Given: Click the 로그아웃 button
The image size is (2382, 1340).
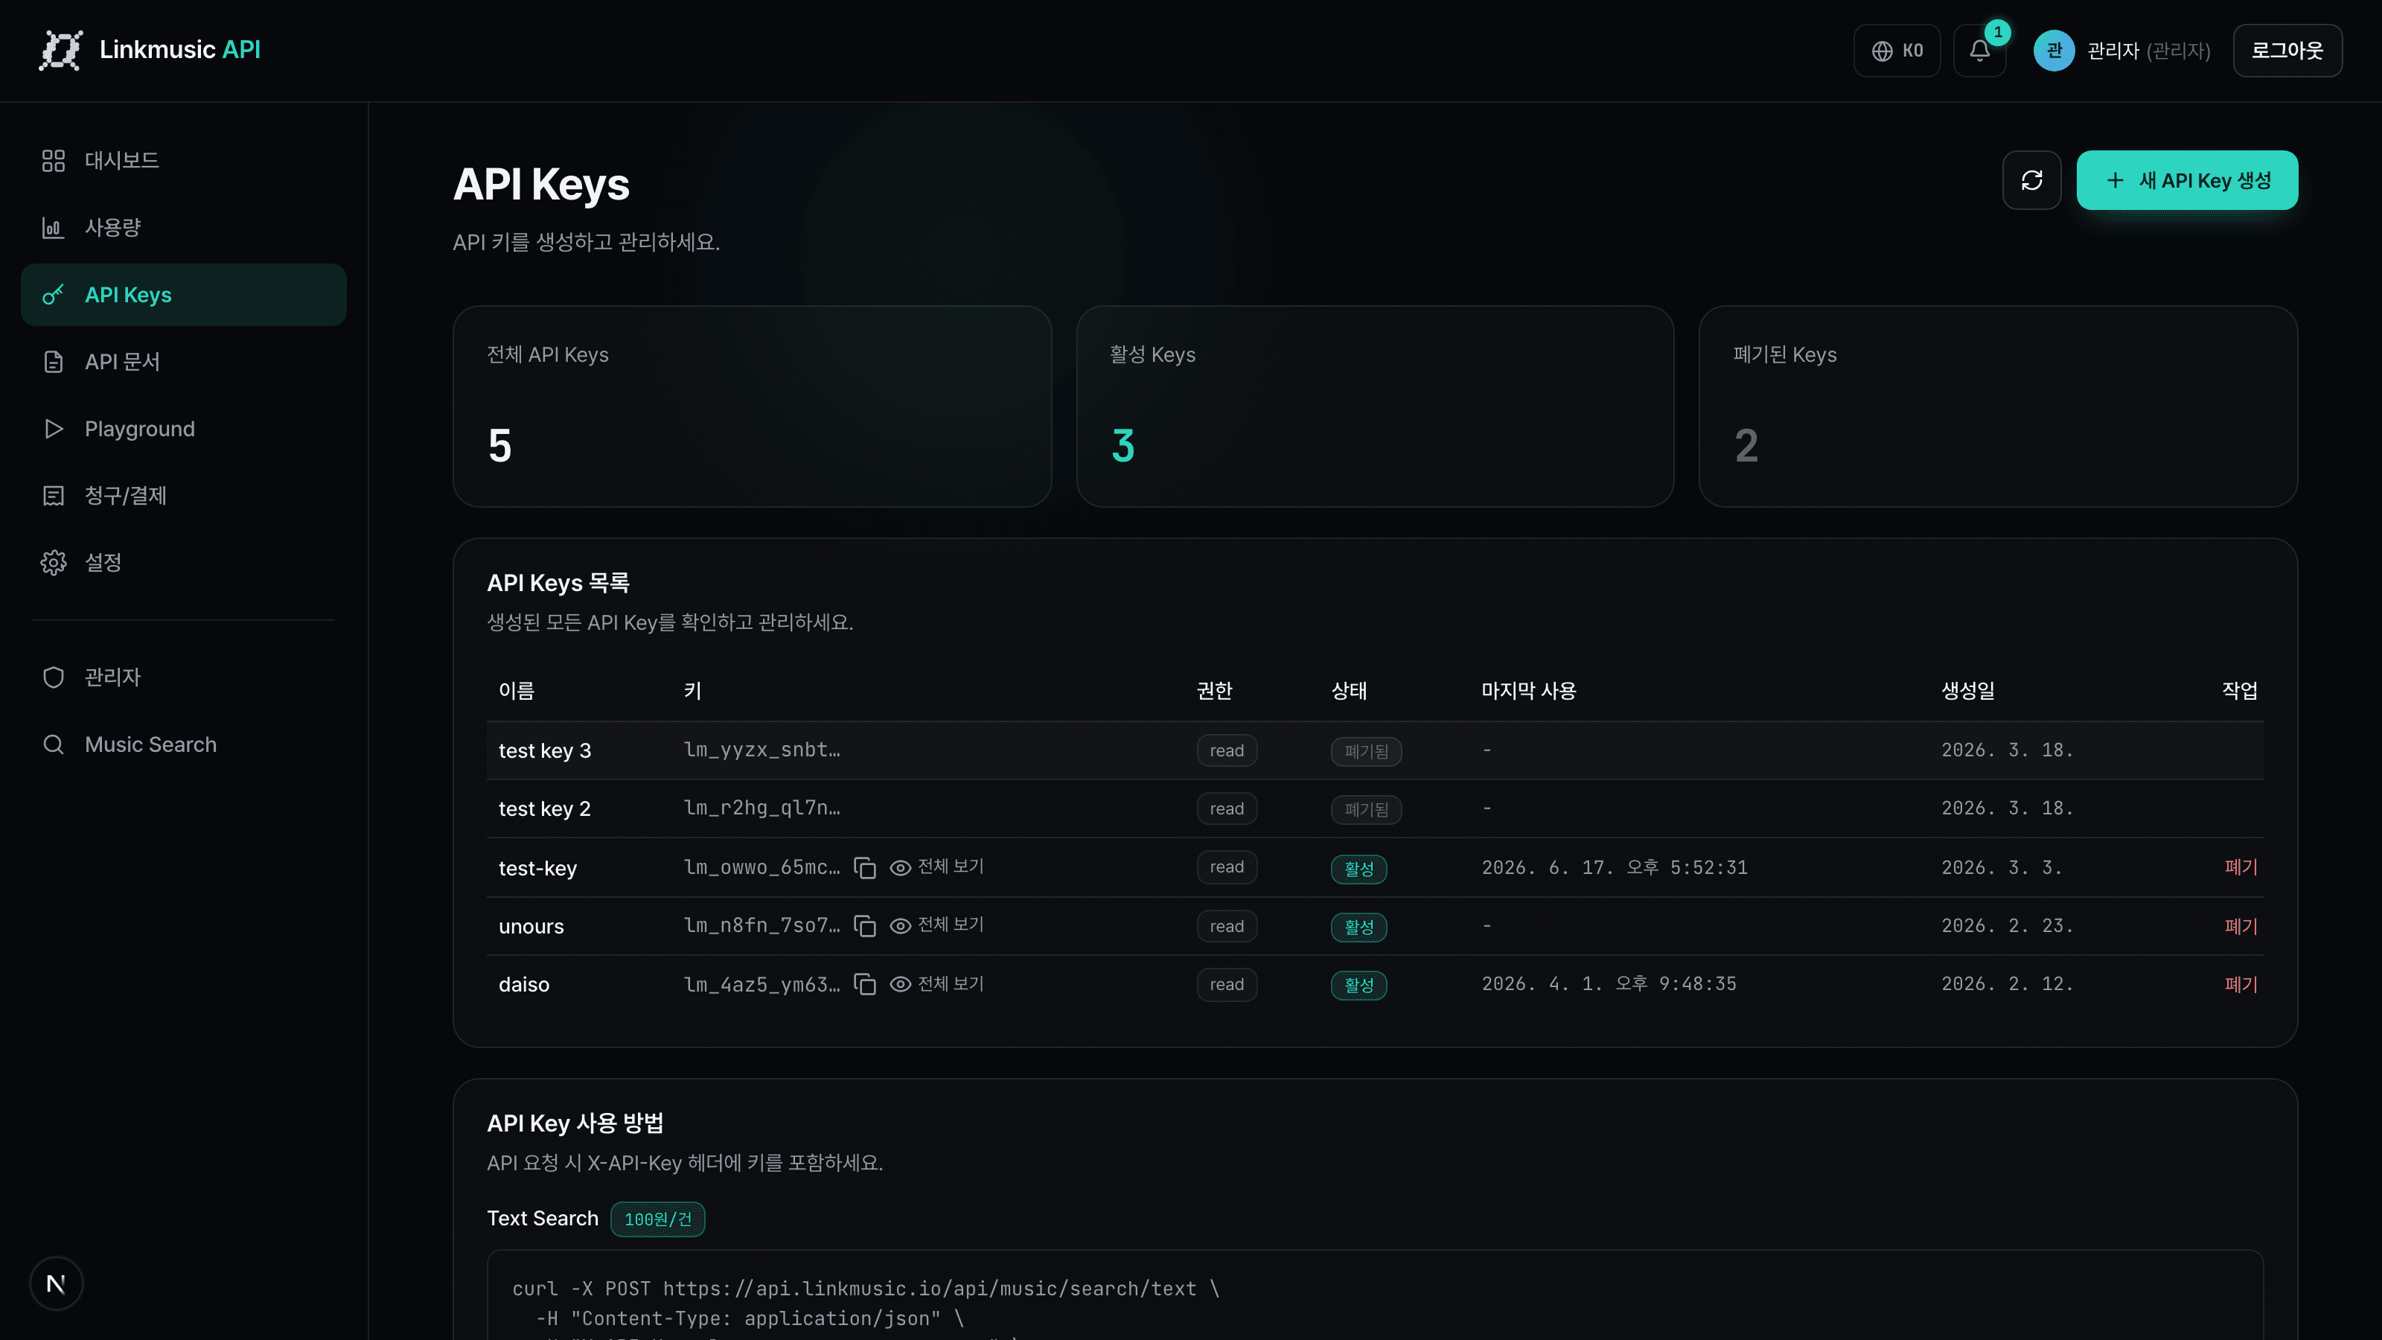Looking at the screenshot, I should [2287, 50].
